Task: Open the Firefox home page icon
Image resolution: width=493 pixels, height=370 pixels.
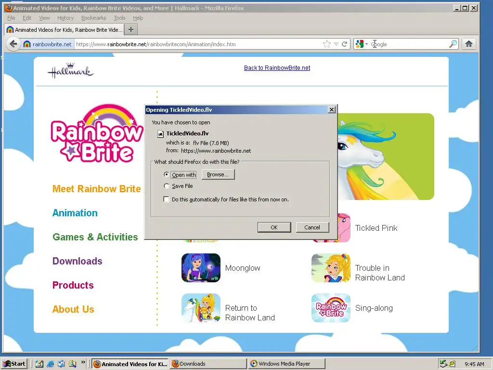Action: (469, 44)
